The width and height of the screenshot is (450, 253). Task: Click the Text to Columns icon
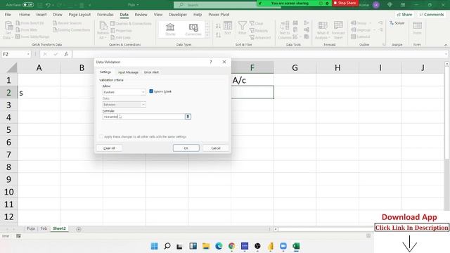pos(284,26)
